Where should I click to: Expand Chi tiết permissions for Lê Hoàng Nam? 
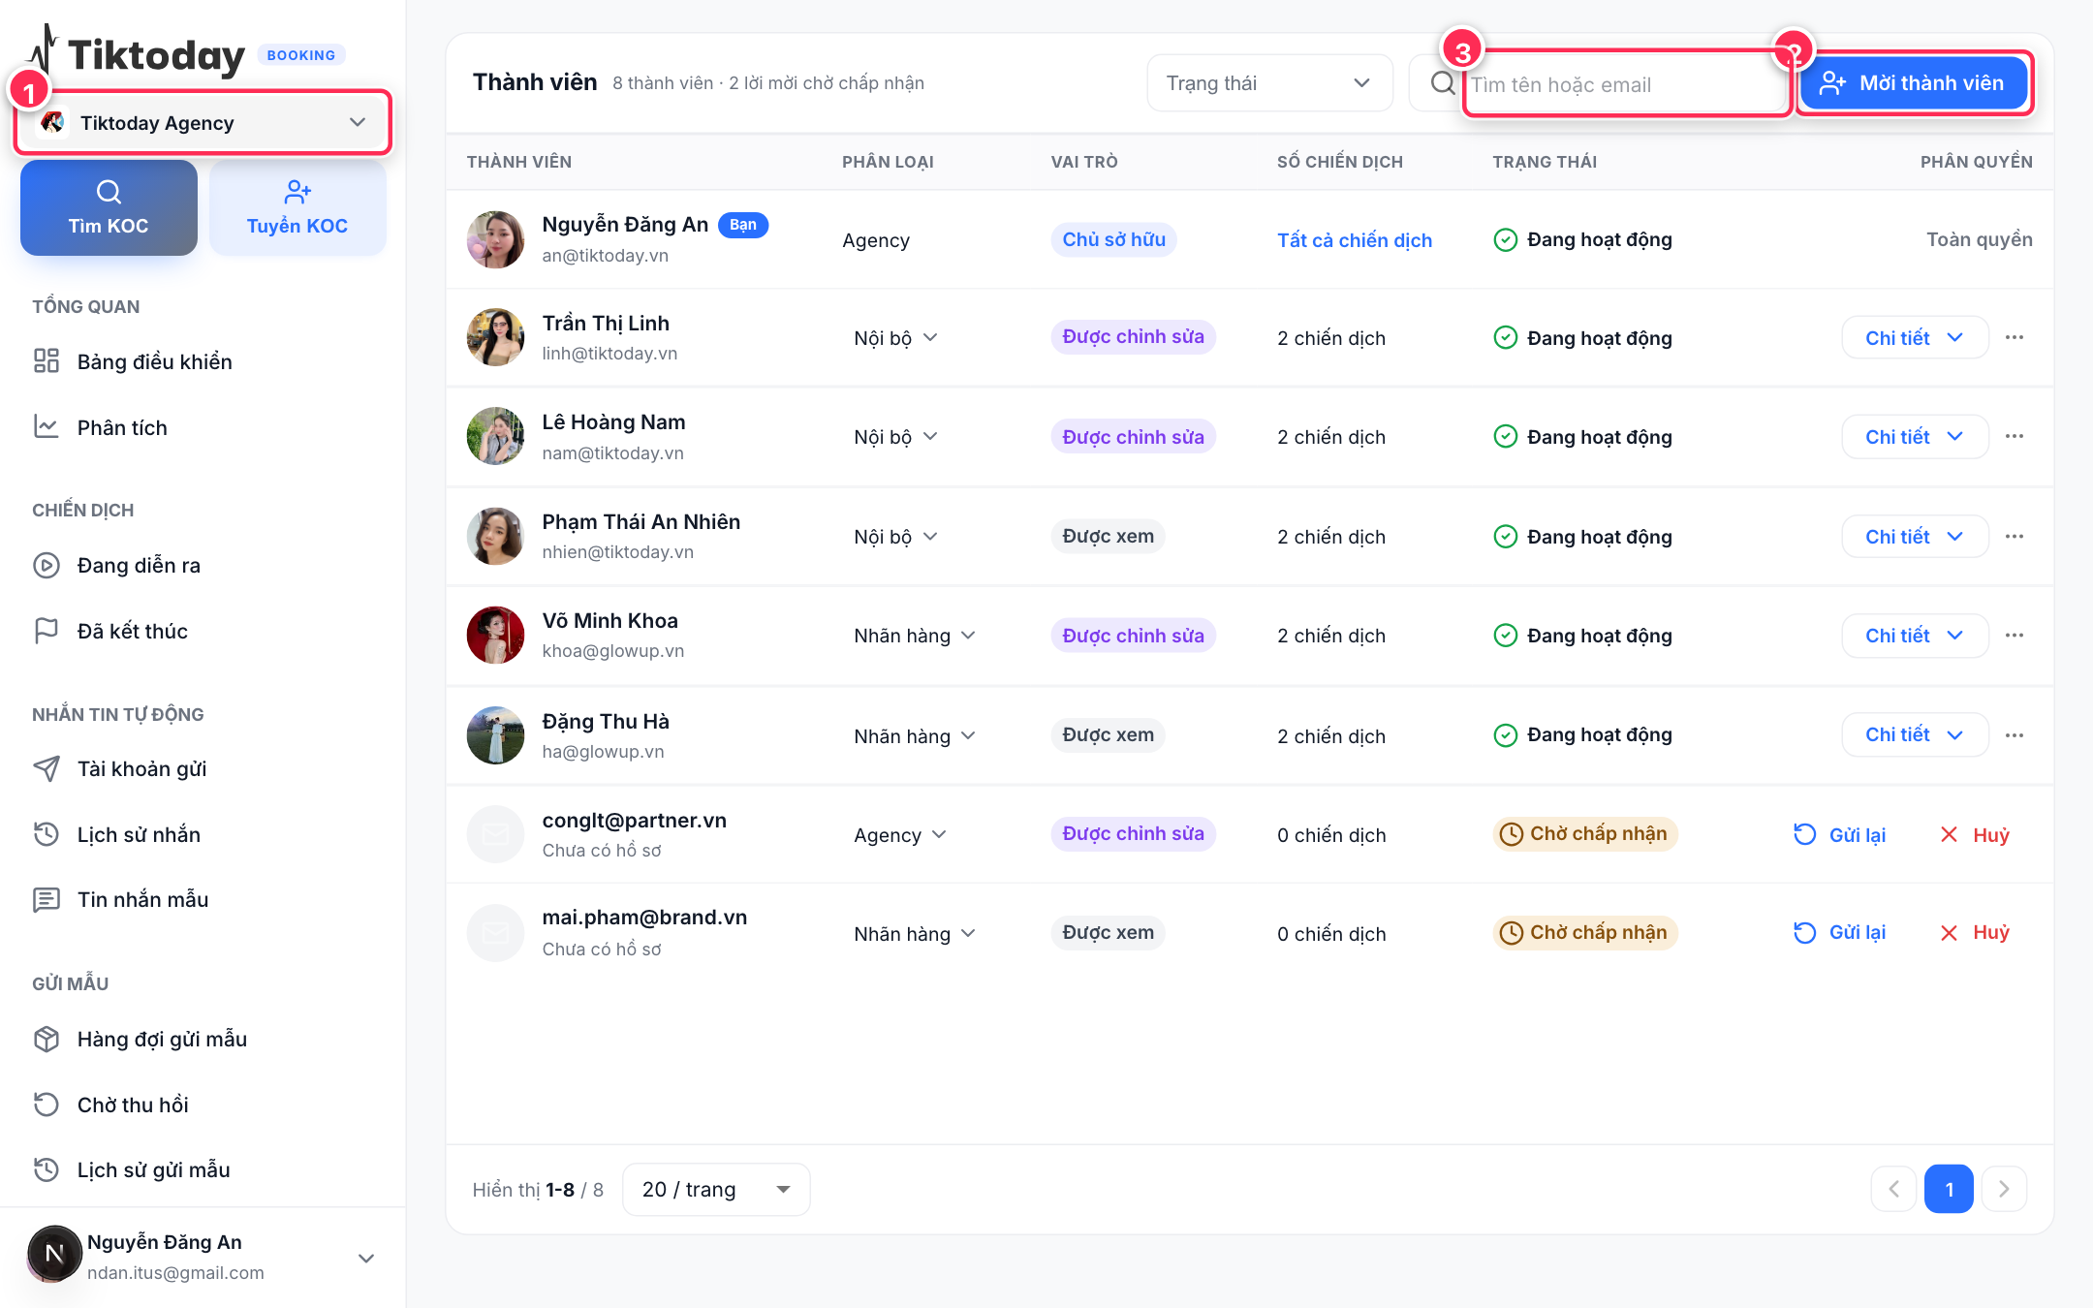[x=1915, y=437]
